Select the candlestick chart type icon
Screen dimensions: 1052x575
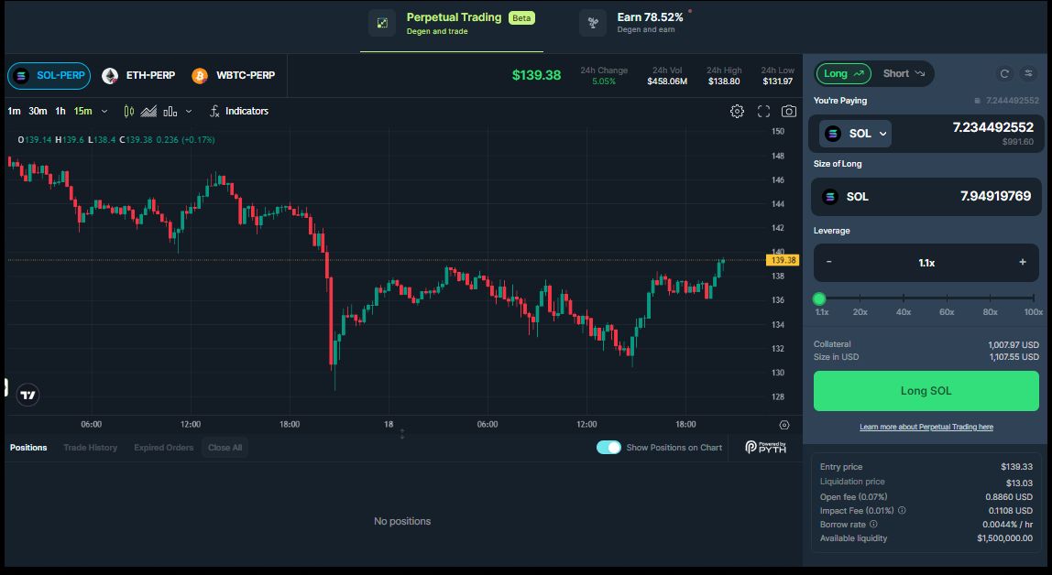tap(128, 111)
